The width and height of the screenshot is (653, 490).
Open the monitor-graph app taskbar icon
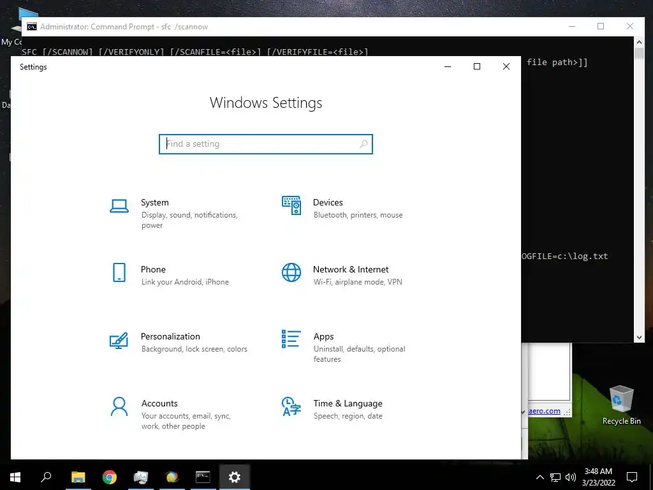141,477
